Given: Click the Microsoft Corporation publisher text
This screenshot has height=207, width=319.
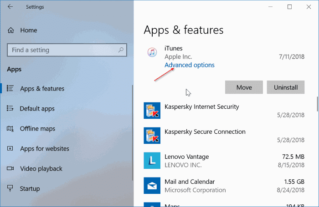Looking at the screenshot, I should (195, 190).
